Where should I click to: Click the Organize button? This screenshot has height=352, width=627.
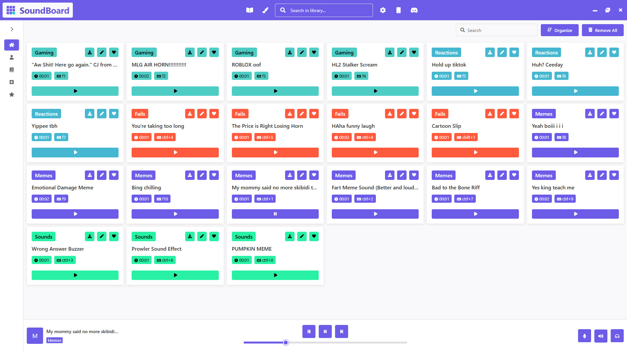(x=560, y=30)
